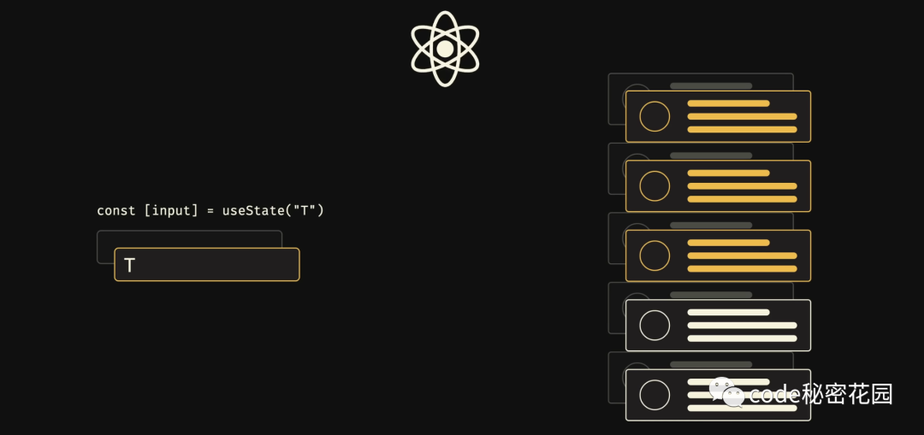The height and width of the screenshot is (435, 924).
Task: Select the avatar circle in the fourth, white-outlined card
Action: [x=654, y=325]
